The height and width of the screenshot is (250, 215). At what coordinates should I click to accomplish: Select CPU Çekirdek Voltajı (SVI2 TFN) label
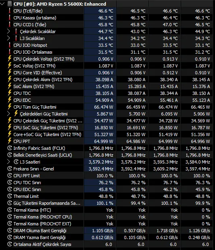point(44,59)
